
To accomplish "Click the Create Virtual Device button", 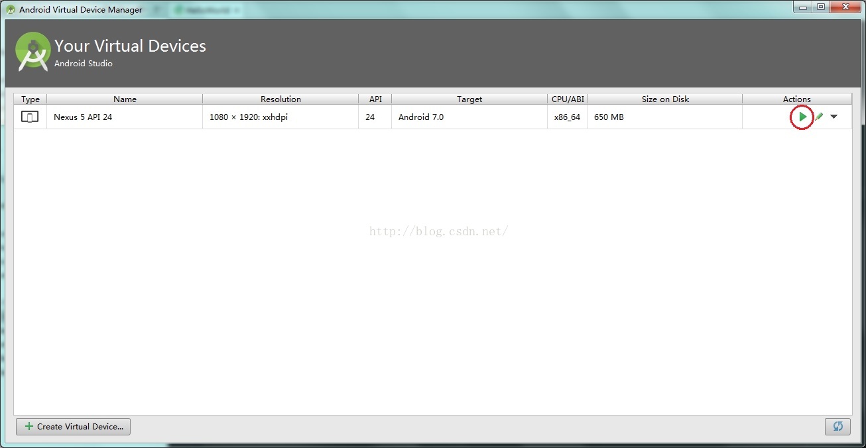I will click(73, 427).
